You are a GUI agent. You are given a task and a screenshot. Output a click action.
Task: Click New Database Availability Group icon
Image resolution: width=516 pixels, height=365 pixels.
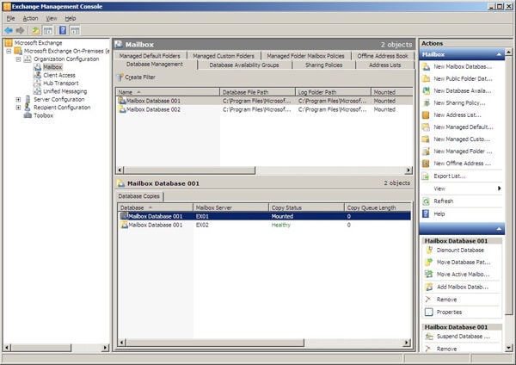426,91
